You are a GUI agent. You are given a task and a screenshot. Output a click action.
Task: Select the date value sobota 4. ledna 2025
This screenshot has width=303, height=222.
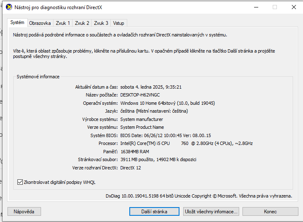151,87
